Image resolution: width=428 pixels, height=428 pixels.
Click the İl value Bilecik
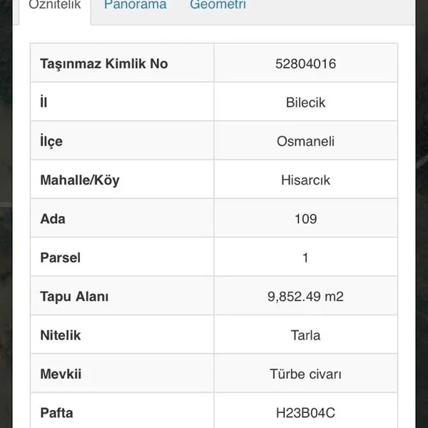coord(305,103)
